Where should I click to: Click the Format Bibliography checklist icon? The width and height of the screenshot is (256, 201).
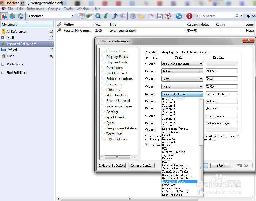click(x=160, y=16)
